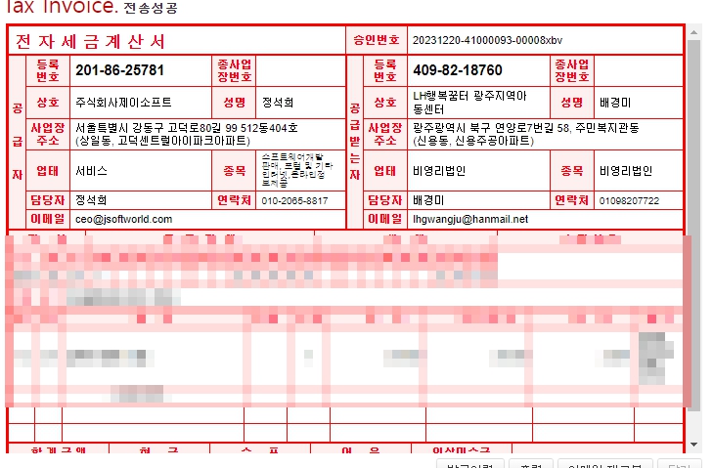Click supplier phone number 010-2065-8817
The image size is (713, 468).
(x=294, y=201)
